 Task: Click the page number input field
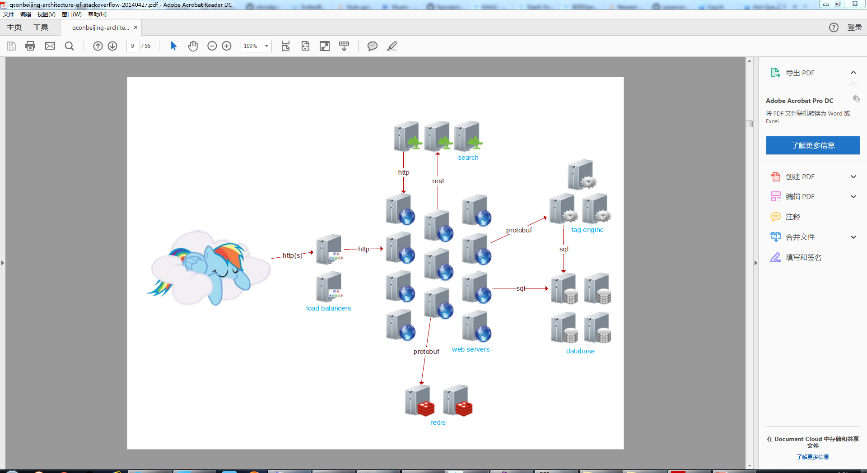pyautogui.click(x=133, y=46)
